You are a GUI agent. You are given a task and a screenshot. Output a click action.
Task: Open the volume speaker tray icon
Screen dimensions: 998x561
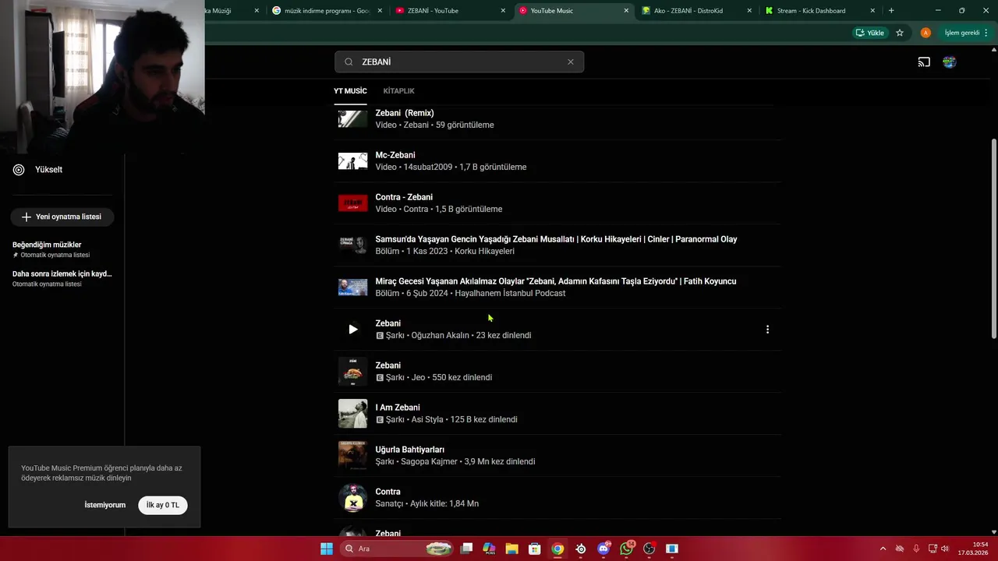(x=945, y=549)
